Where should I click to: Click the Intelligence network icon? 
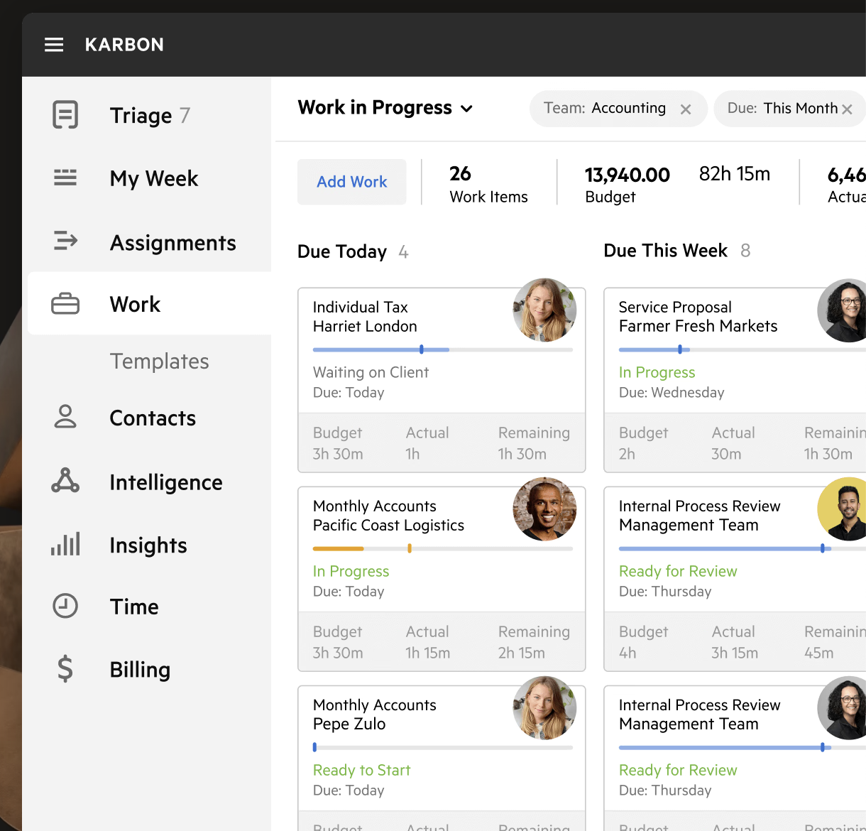tap(65, 481)
